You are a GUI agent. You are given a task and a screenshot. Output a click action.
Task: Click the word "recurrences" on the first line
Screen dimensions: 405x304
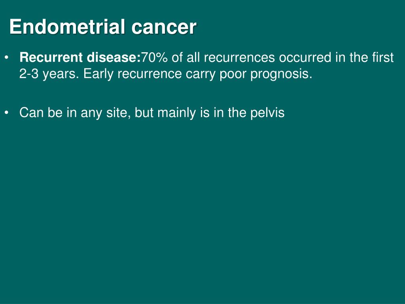239,57
